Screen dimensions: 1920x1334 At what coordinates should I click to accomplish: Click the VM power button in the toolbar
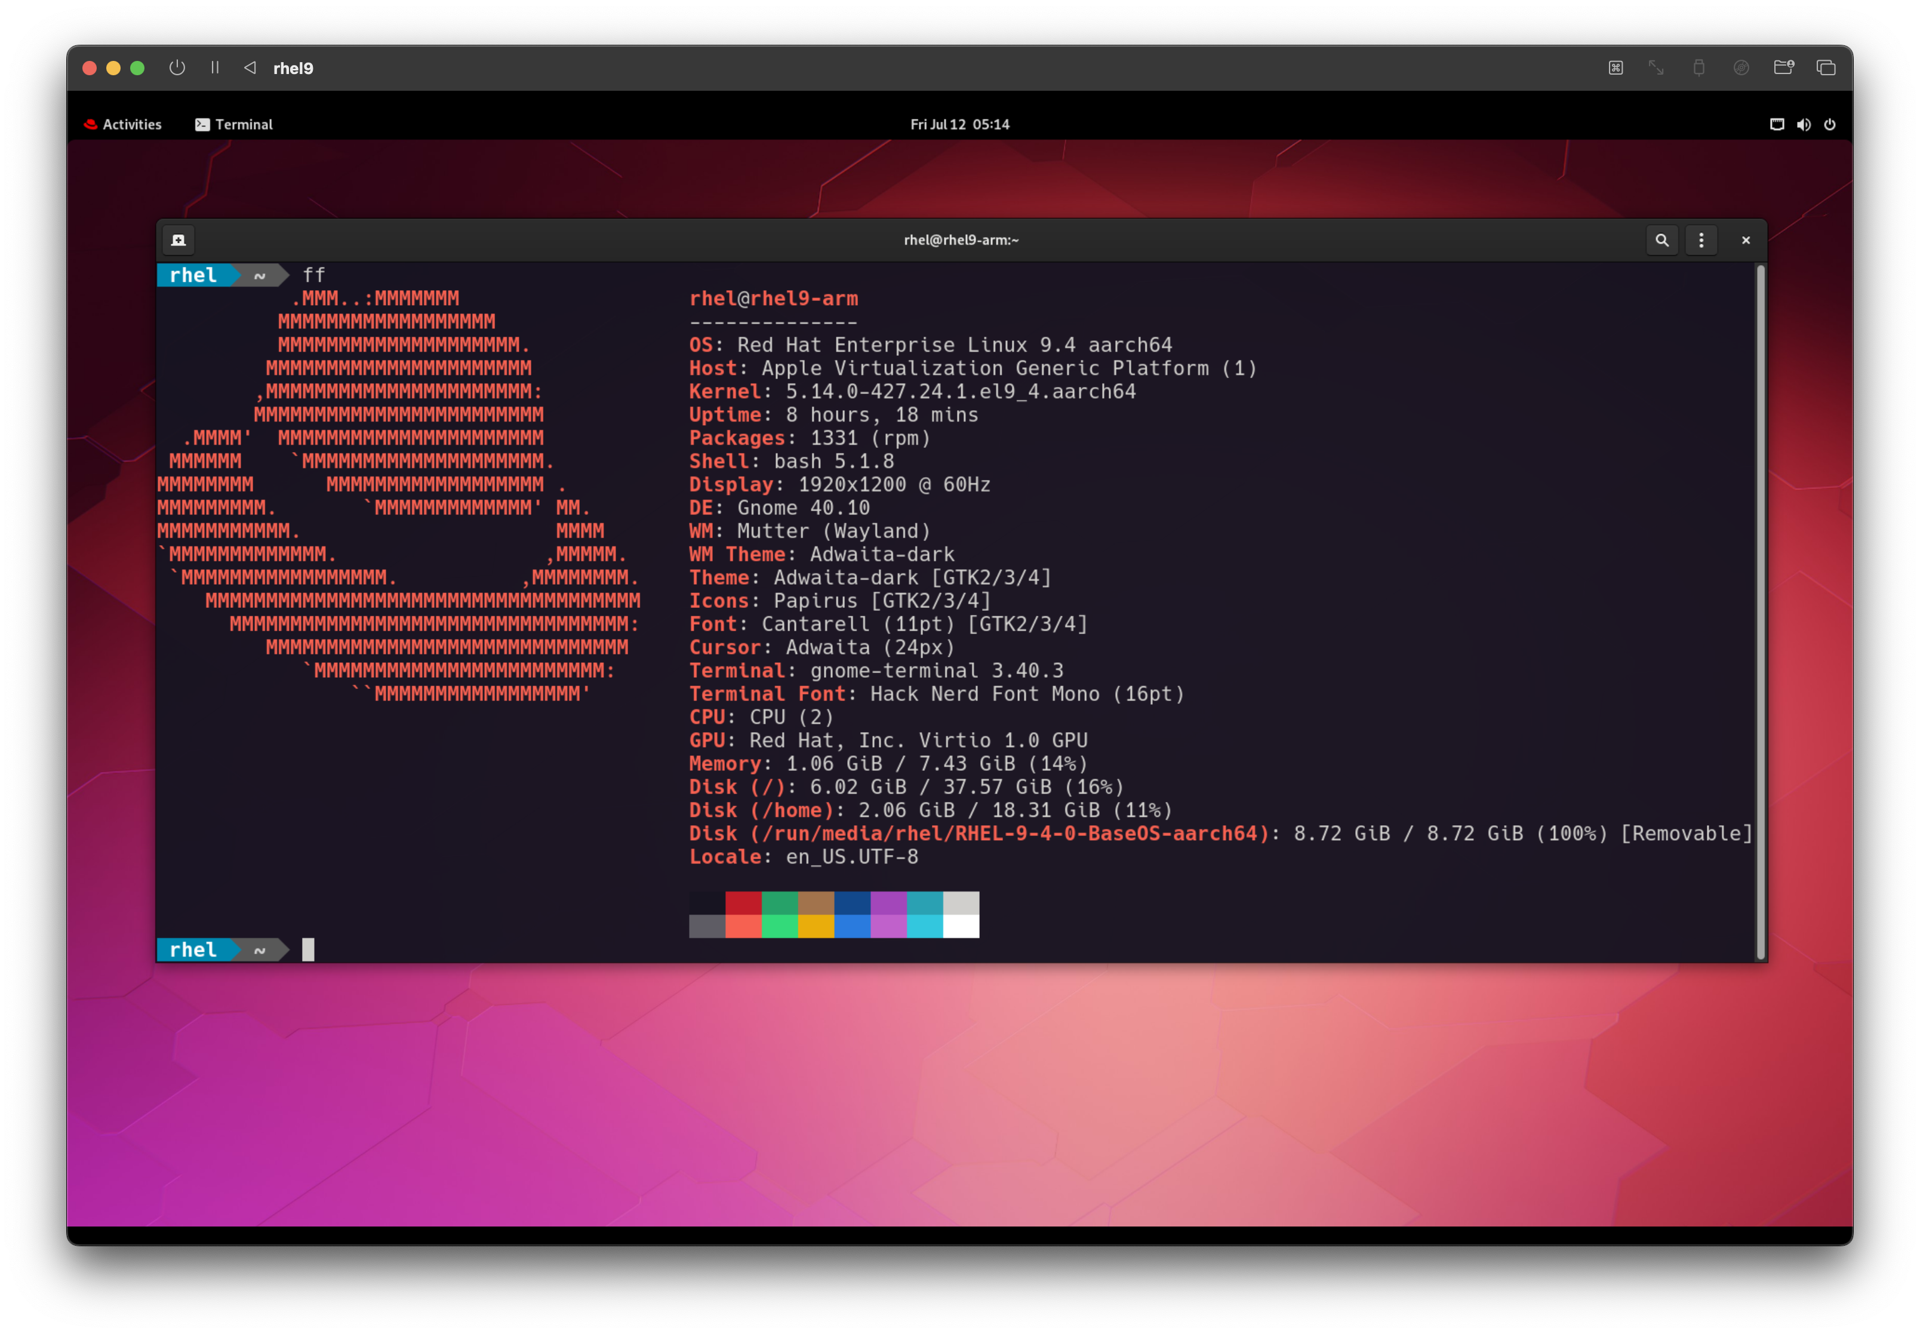pos(177,67)
